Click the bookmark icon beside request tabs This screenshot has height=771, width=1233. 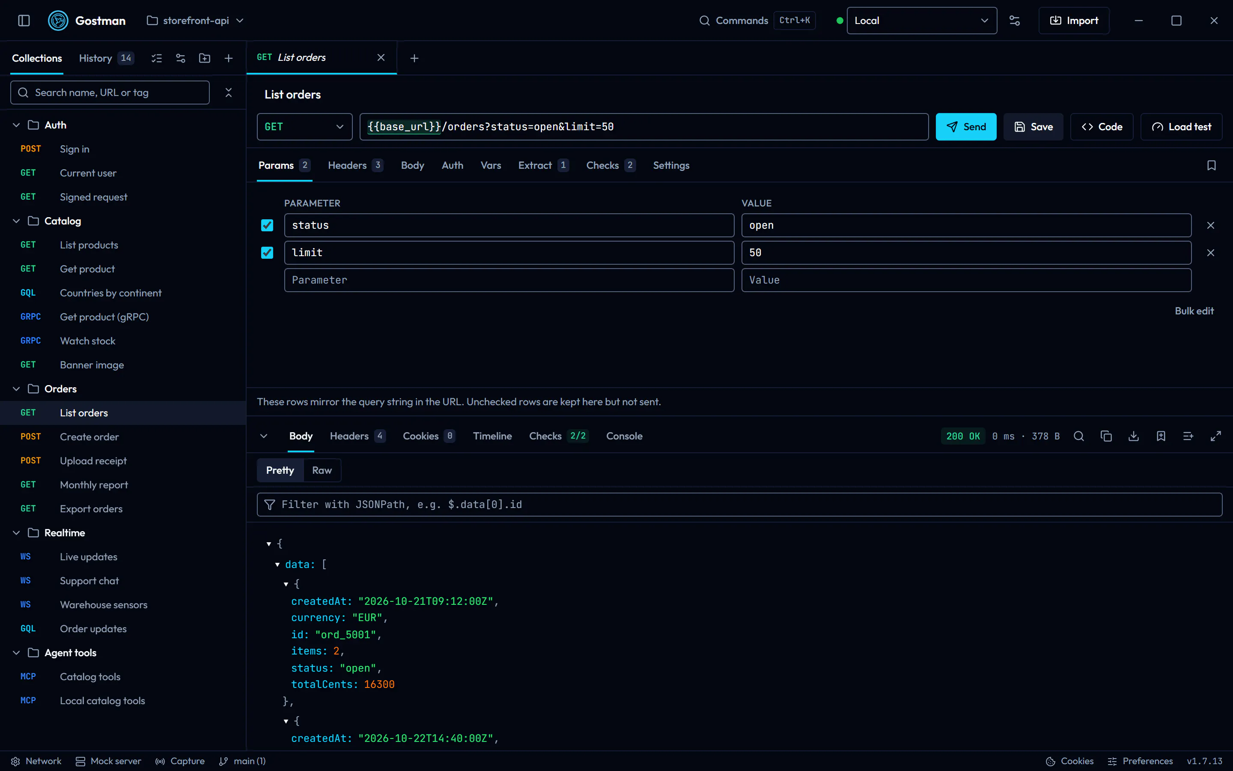point(1212,165)
